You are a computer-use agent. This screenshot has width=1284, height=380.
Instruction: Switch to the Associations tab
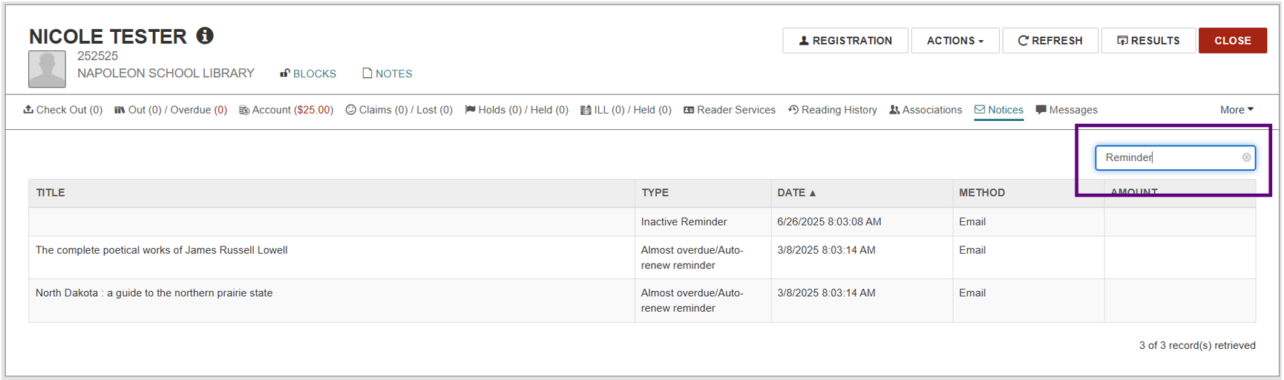[926, 110]
